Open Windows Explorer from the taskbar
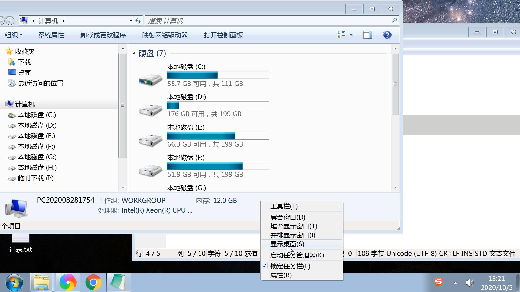Screen dimensions: 520x292 tap(41, 282)
